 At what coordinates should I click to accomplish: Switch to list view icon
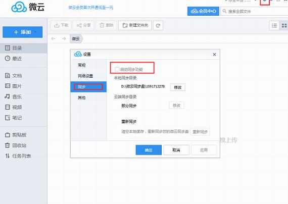[x=274, y=26]
